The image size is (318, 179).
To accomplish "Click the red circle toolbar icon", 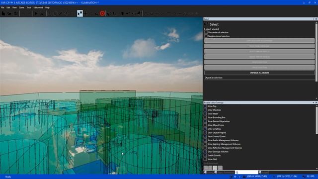I will (x=102, y=13).
